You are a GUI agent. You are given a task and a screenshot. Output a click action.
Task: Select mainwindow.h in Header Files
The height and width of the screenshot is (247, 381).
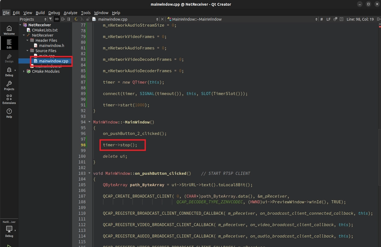52,45
